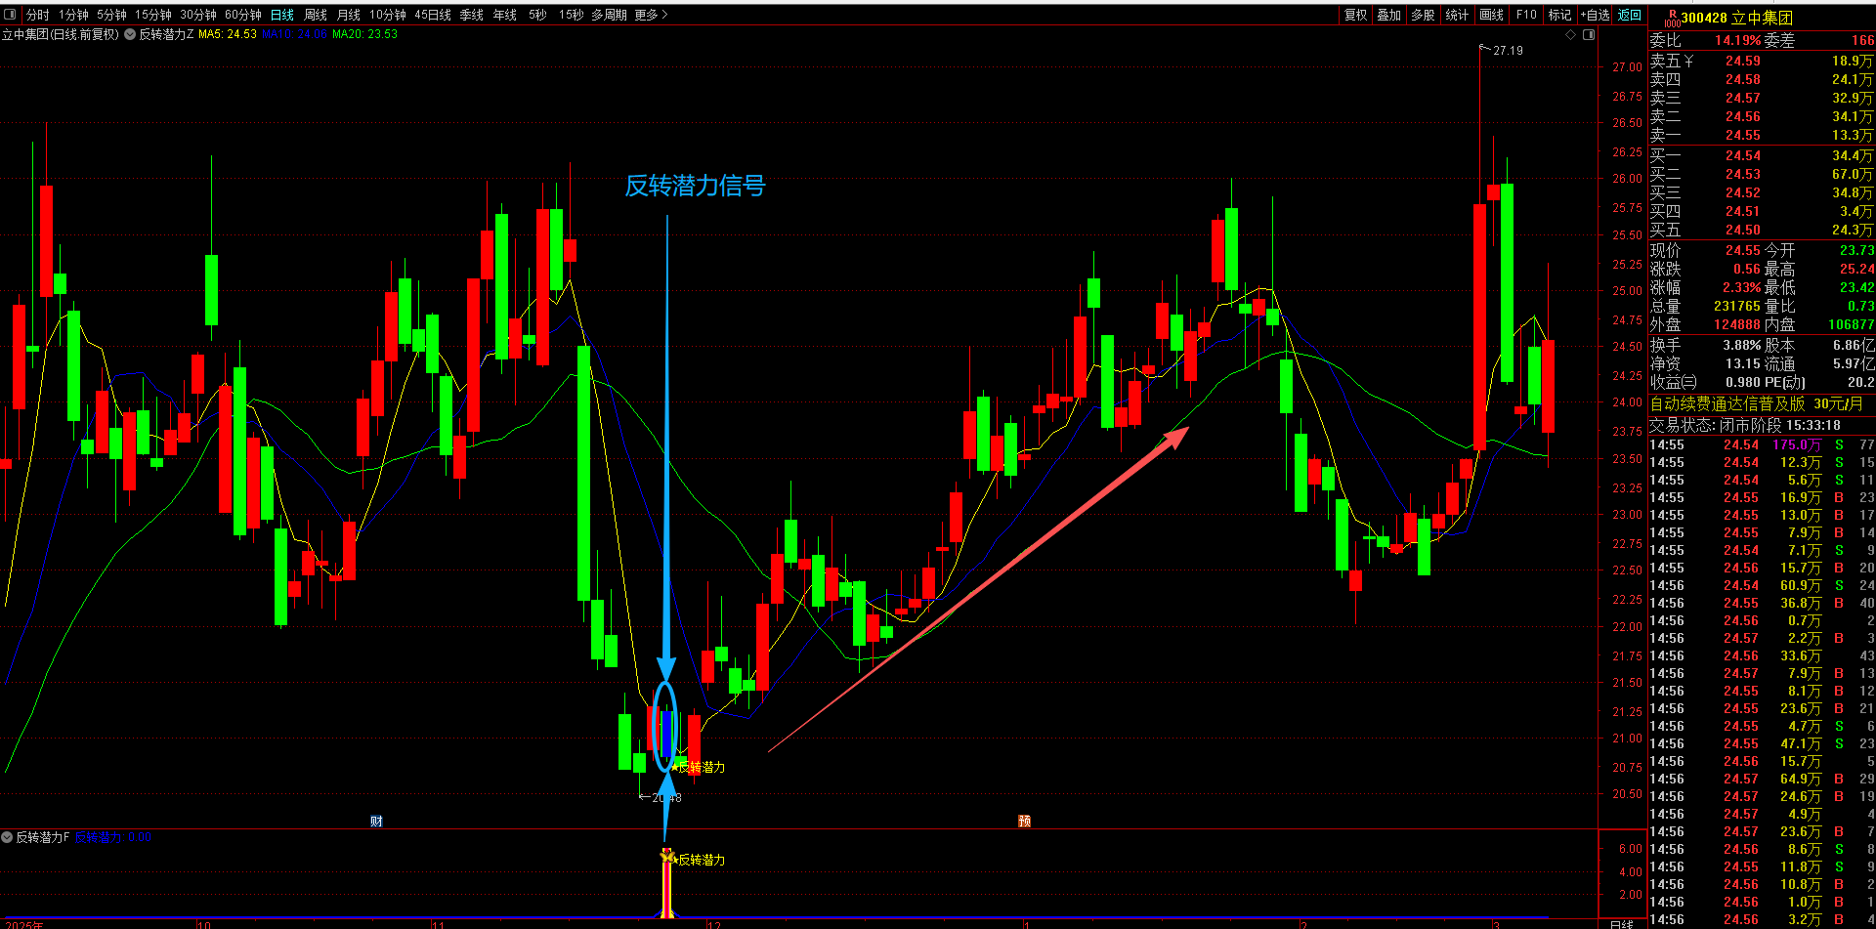This screenshot has height=929, width=1876.
Task: Open the 自动续费通达信普及版 subscription link
Action: [x=1756, y=403]
